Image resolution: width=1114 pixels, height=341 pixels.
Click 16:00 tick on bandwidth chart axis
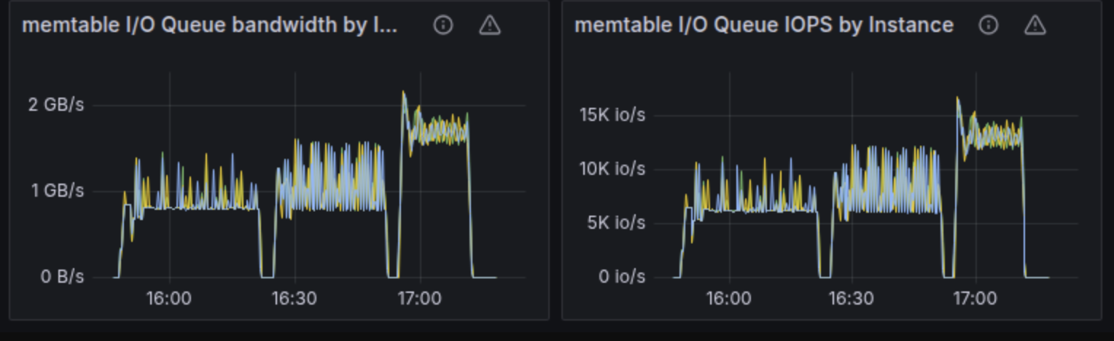[169, 299]
